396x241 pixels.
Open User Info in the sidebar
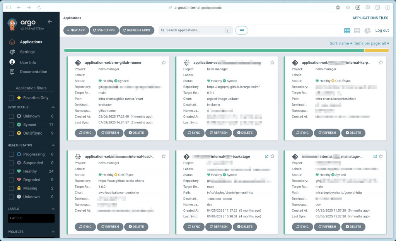(x=28, y=62)
